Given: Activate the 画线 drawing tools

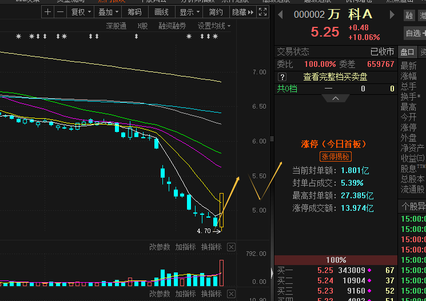Looking at the screenshot, I should 162,12.
